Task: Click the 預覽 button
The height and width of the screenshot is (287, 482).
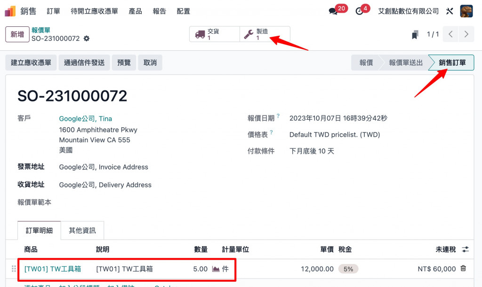Action: [124, 62]
